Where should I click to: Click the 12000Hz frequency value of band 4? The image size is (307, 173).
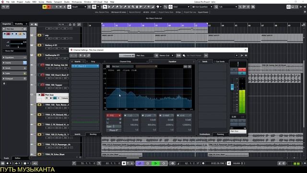(187, 125)
